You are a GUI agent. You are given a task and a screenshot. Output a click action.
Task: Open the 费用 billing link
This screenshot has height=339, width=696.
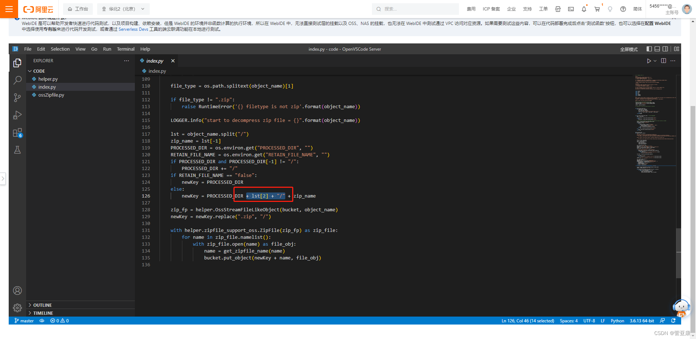[471, 9]
